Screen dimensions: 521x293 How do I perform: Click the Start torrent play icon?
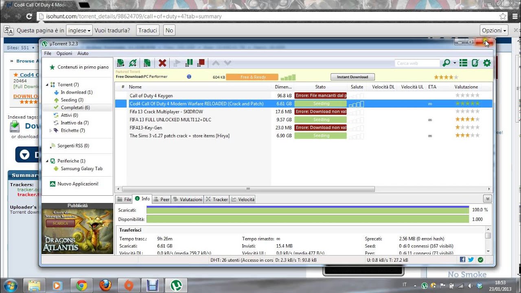pos(177,63)
